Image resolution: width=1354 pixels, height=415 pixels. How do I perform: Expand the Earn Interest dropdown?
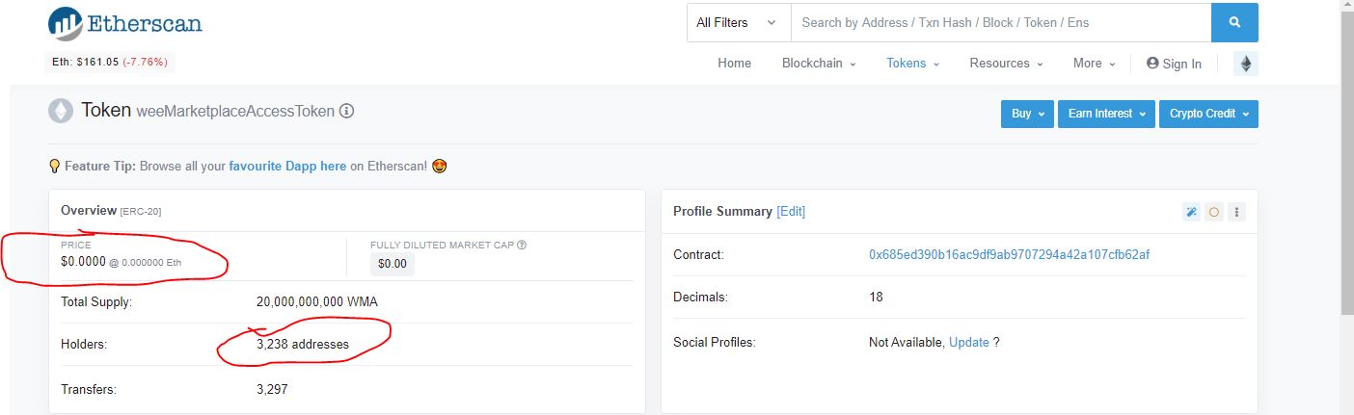click(1105, 114)
